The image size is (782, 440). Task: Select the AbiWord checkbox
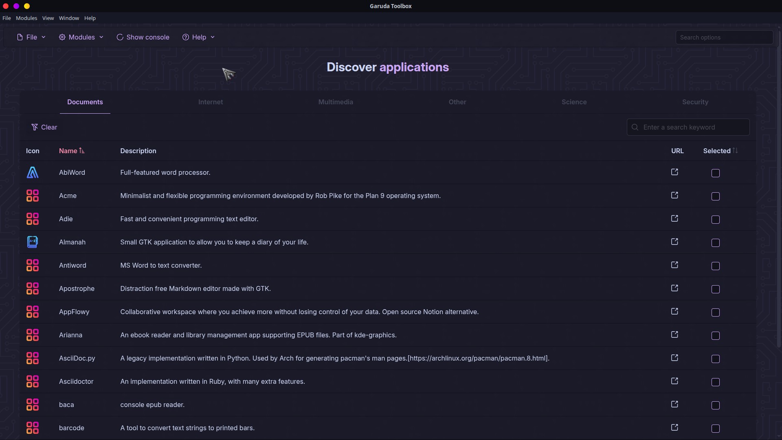(x=716, y=173)
